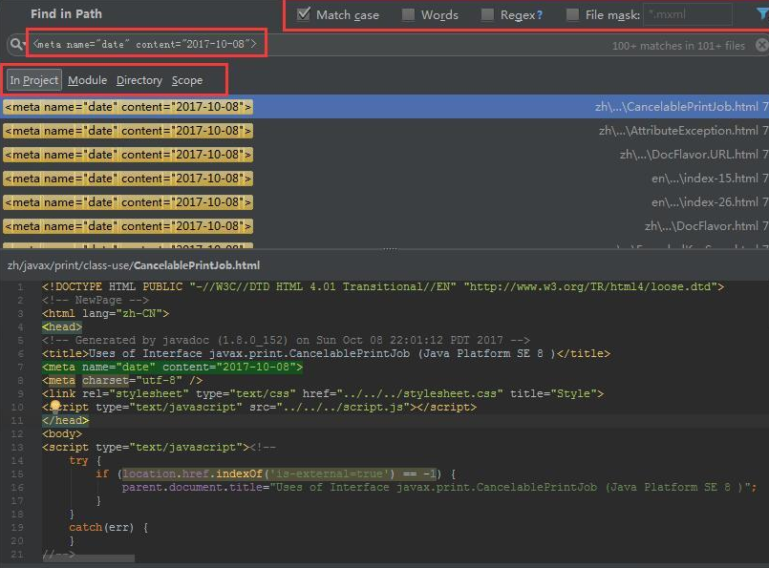Image resolution: width=769 pixels, height=568 pixels.
Task: Open the search history magnifier icon
Action: pos(17,45)
